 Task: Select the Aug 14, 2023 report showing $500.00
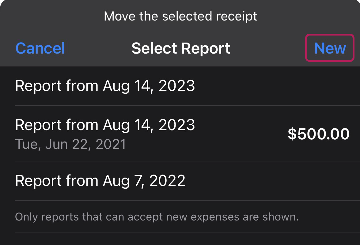coord(180,134)
